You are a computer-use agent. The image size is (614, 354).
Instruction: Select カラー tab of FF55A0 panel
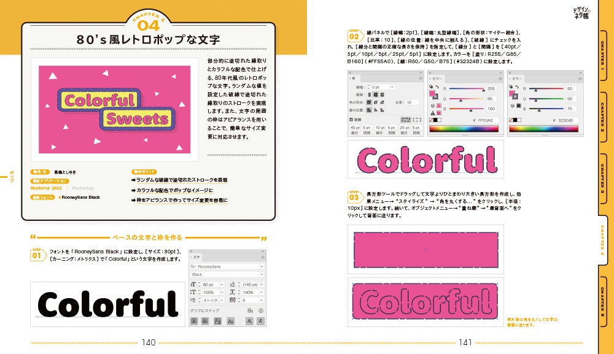click(x=437, y=79)
